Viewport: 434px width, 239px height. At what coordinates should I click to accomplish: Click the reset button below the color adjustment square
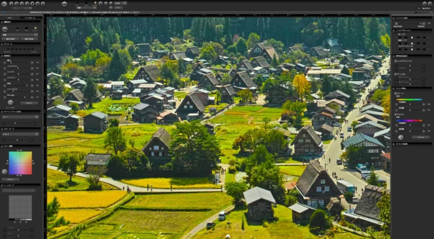11,179
